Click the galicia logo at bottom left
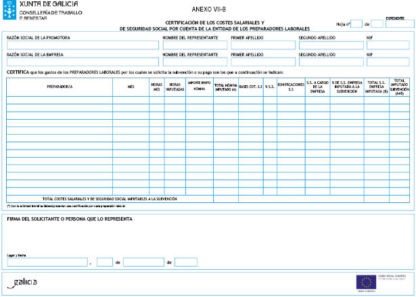The height and width of the screenshot is (297, 416). pos(26,281)
